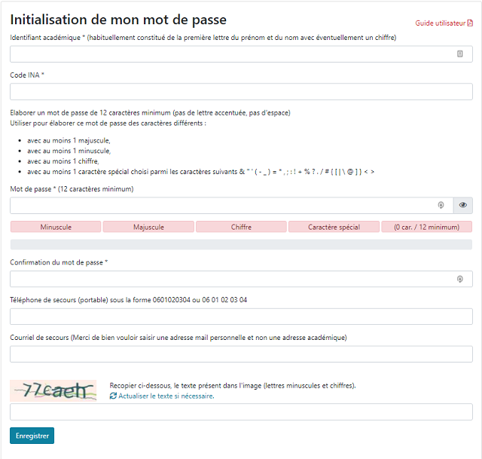482x459 pixels.
Task: Click the text avec au moins 1 majuscule
Action: 69,141
